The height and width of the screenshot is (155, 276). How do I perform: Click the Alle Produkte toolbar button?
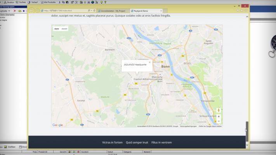47,2
